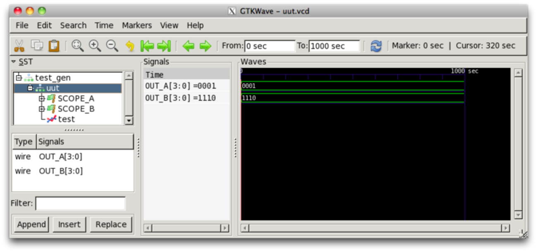The height and width of the screenshot is (252, 537).
Task: Click the green zoom window button
Action: point(42,11)
